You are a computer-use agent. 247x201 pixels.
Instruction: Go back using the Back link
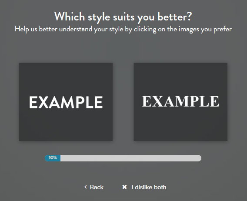click(x=94, y=187)
